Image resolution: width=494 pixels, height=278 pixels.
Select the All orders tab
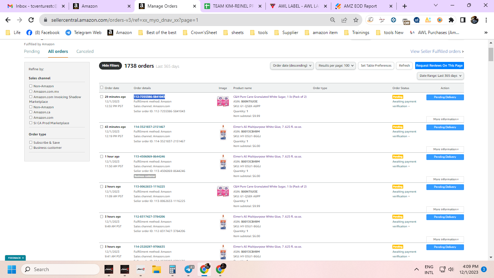coord(58,51)
